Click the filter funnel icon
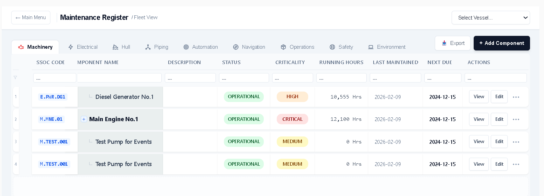The height and width of the screenshot is (196, 544). click(15, 78)
